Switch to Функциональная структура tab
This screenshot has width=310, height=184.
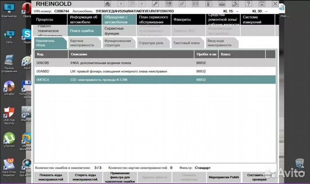click(x=119, y=43)
